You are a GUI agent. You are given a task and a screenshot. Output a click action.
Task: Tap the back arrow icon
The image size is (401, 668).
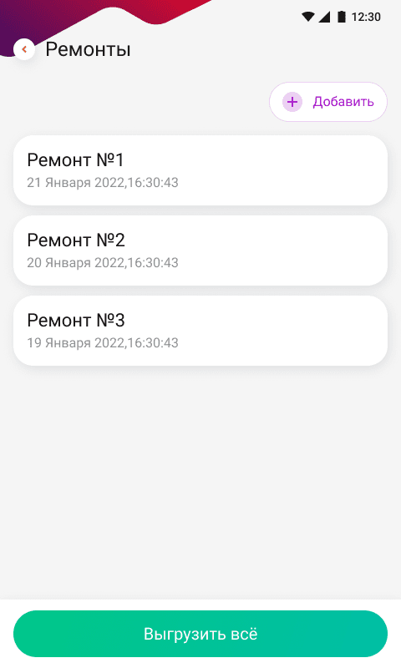(x=24, y=49)
